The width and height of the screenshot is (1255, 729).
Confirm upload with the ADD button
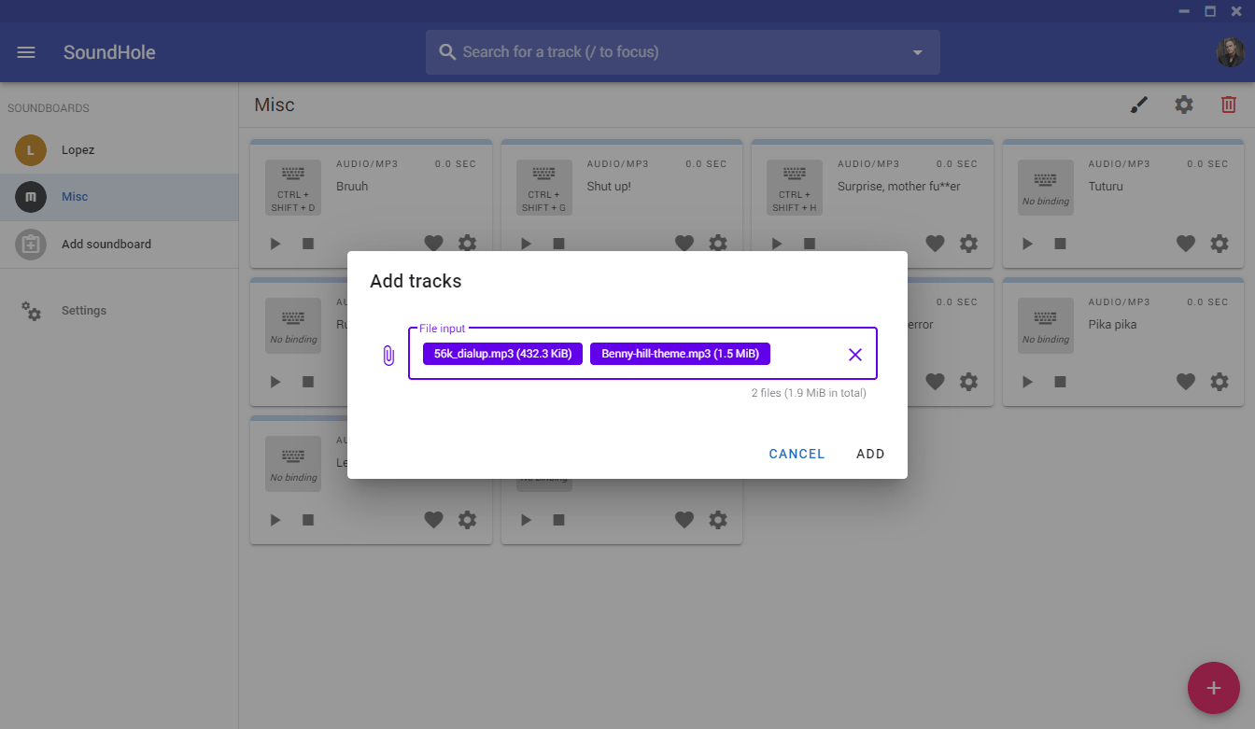click(870, 454)
